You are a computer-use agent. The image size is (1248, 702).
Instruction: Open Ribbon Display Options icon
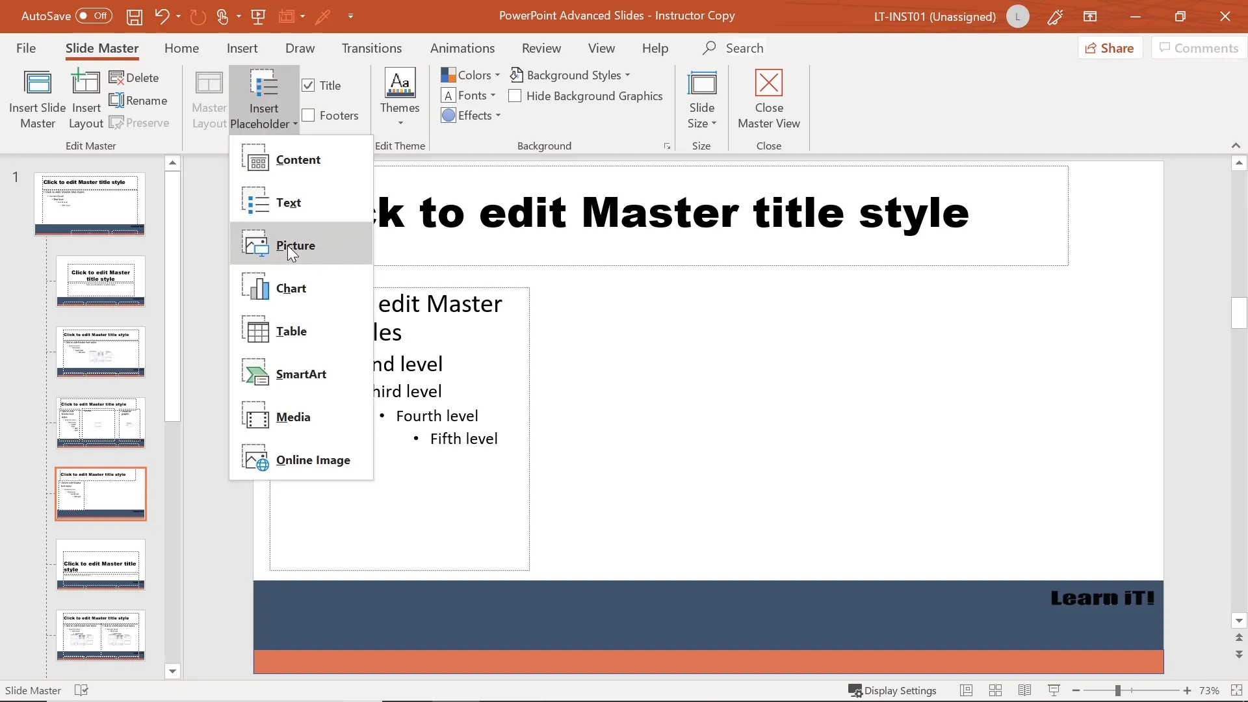(x=1090, y=16)
